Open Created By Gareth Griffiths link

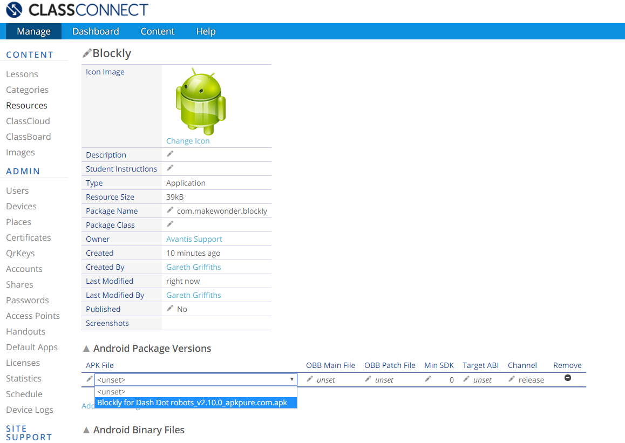pos(194,267)
